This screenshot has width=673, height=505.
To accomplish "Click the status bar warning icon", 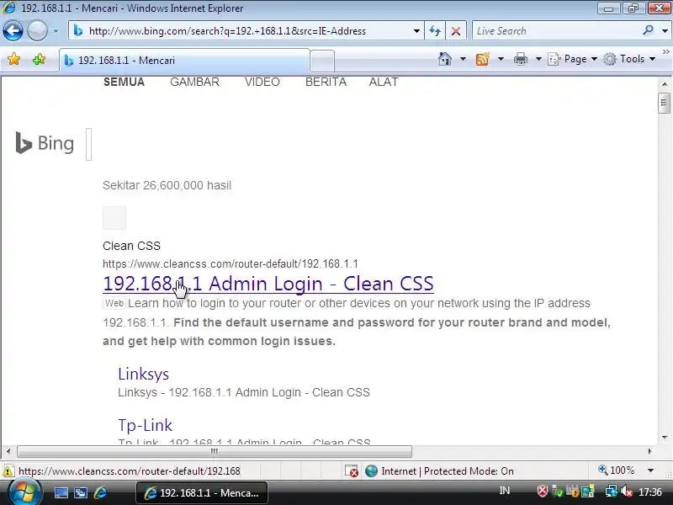I will tap(8, 471).
